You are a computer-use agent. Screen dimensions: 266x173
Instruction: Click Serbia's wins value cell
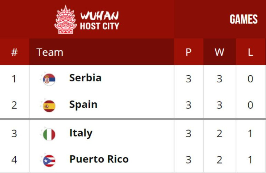[x=219, y=79]
